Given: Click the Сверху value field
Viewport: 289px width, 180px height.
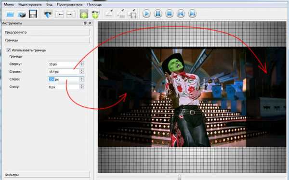Looking at the screenshot, I should click(64, 64).
